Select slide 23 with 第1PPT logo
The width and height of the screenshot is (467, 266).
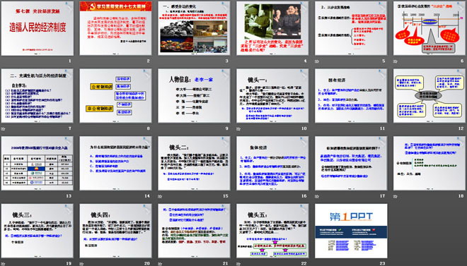[x=351, y=231]
